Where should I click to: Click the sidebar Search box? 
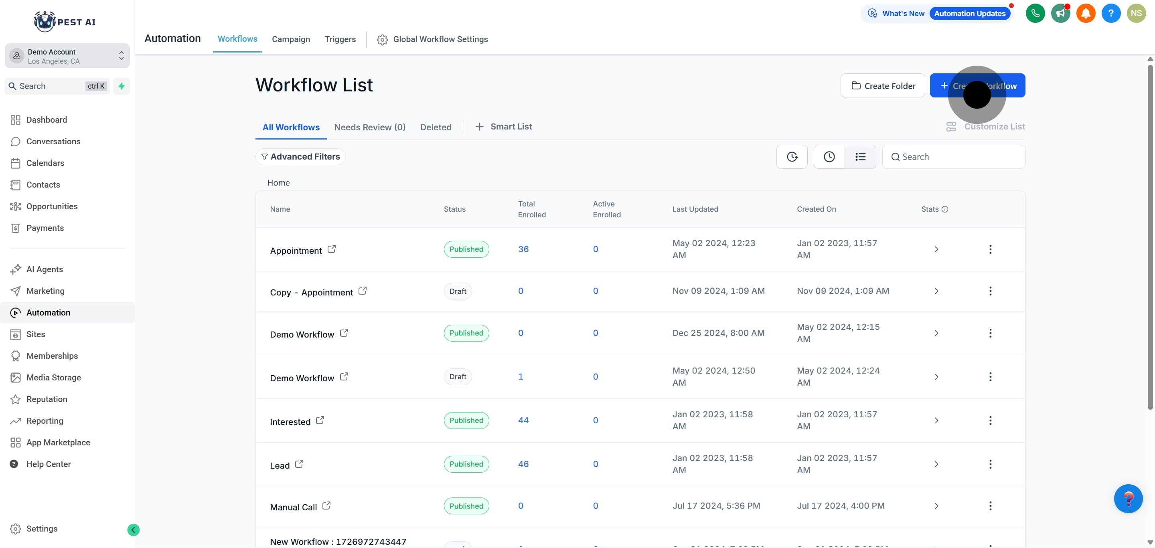coord(57,86)
